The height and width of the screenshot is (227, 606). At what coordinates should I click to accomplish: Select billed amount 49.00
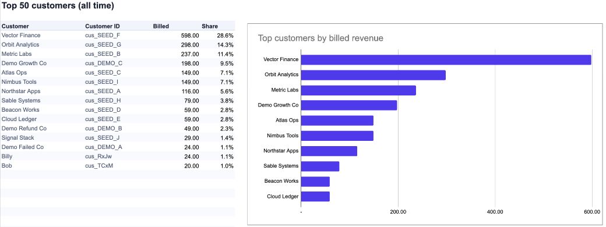[x=192, y=129]
